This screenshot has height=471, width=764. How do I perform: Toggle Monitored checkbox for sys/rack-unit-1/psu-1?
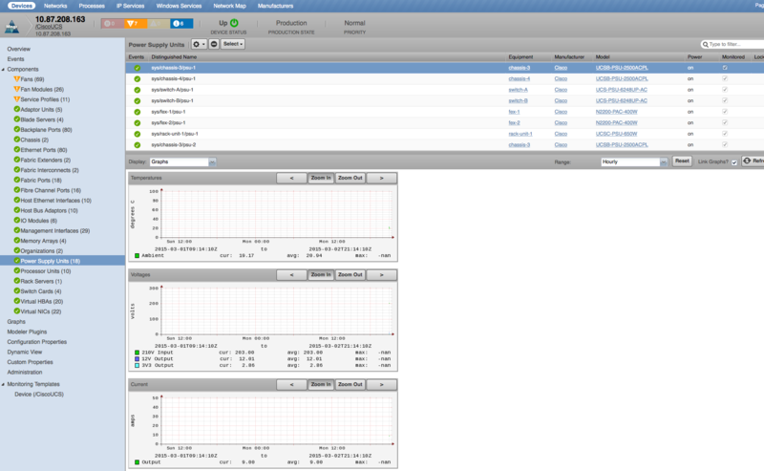725,134
